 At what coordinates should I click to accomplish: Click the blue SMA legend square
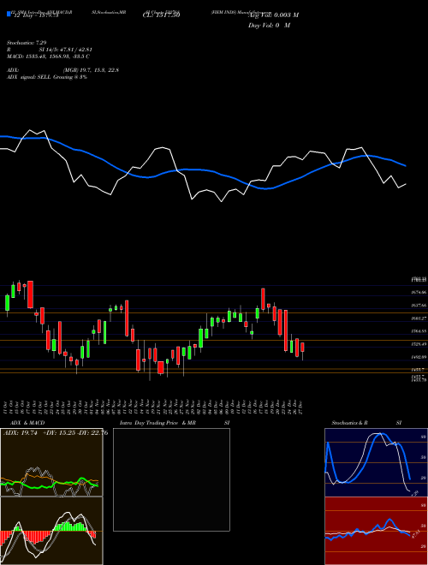pyautogui.click(x=9, y=14)
